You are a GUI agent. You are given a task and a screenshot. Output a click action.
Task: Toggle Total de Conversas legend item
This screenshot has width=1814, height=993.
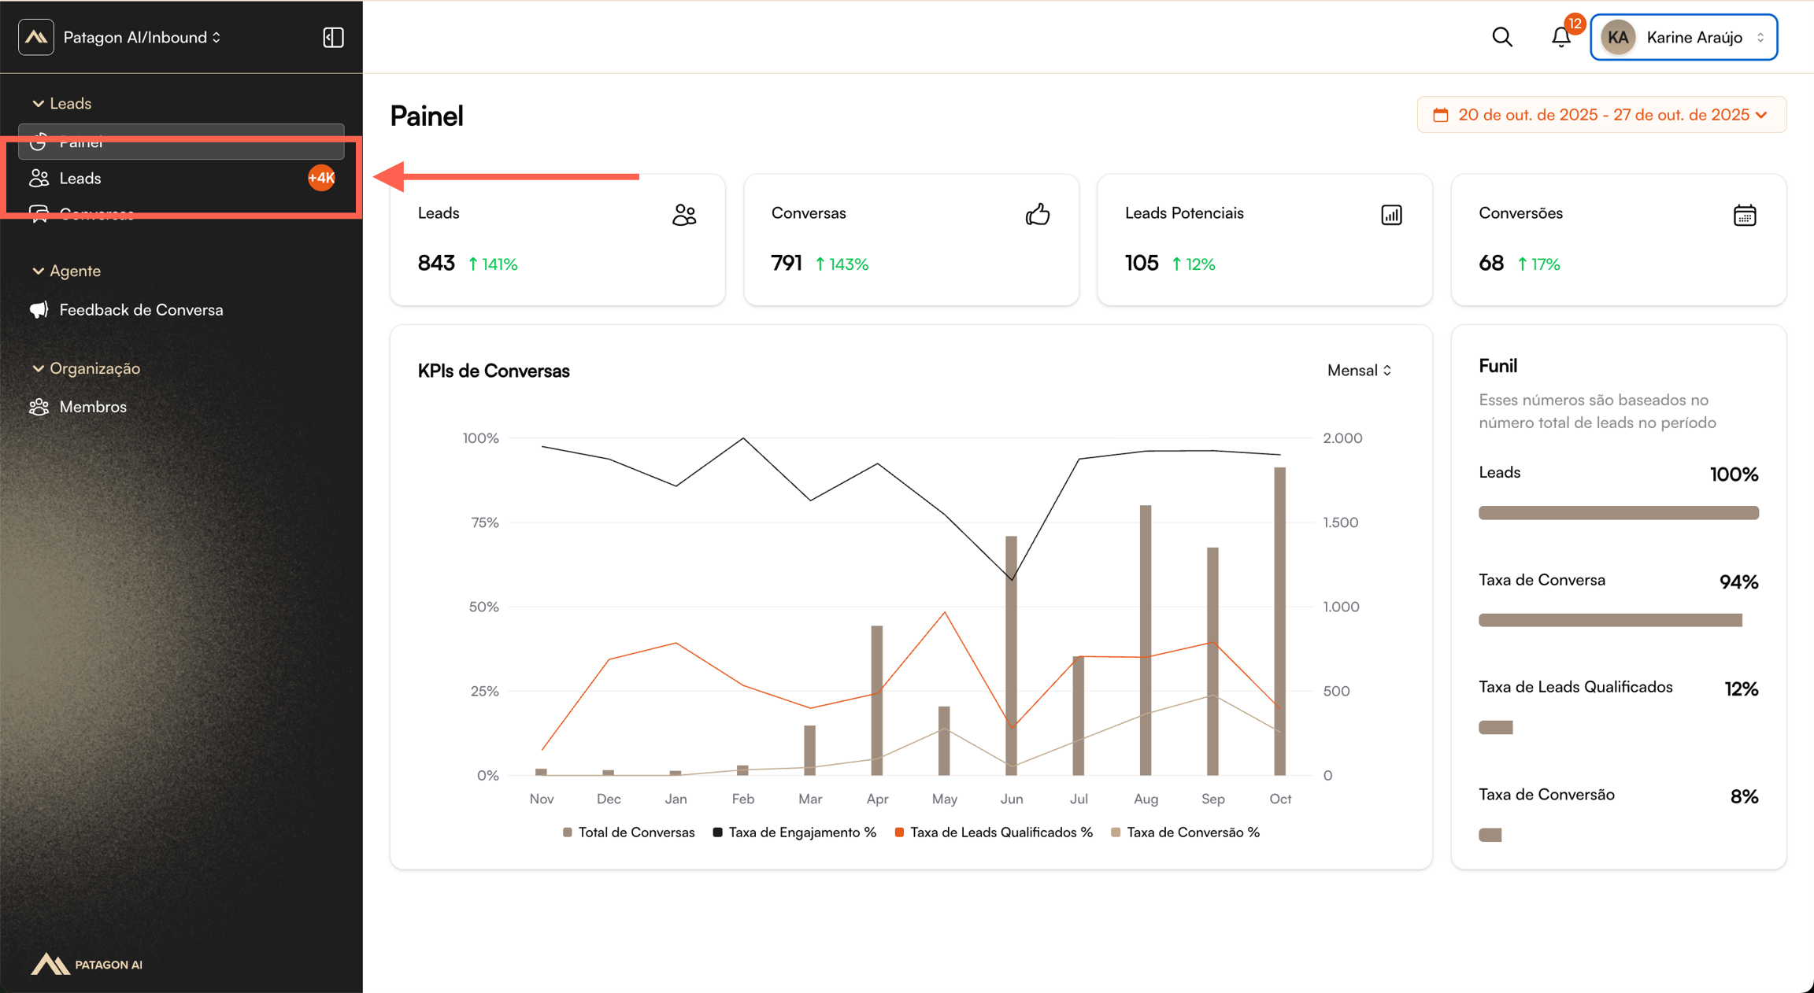[x=629, y=832]
